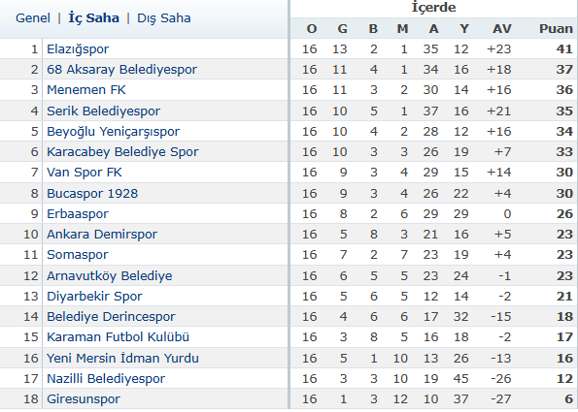Click the AV column header
Screen dimensions: 578x412
502,29
